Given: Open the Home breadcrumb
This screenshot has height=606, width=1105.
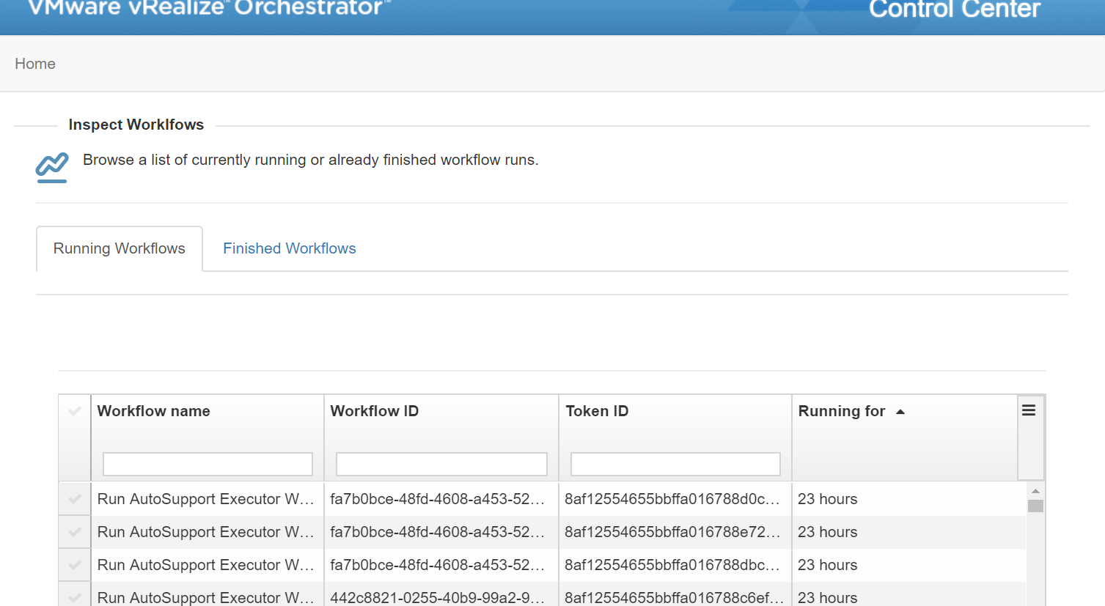Looking at the screenshot, I should coord(34,64).
